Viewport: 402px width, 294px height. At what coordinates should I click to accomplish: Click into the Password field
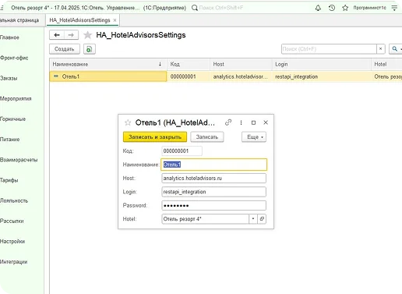coord(213,205)
